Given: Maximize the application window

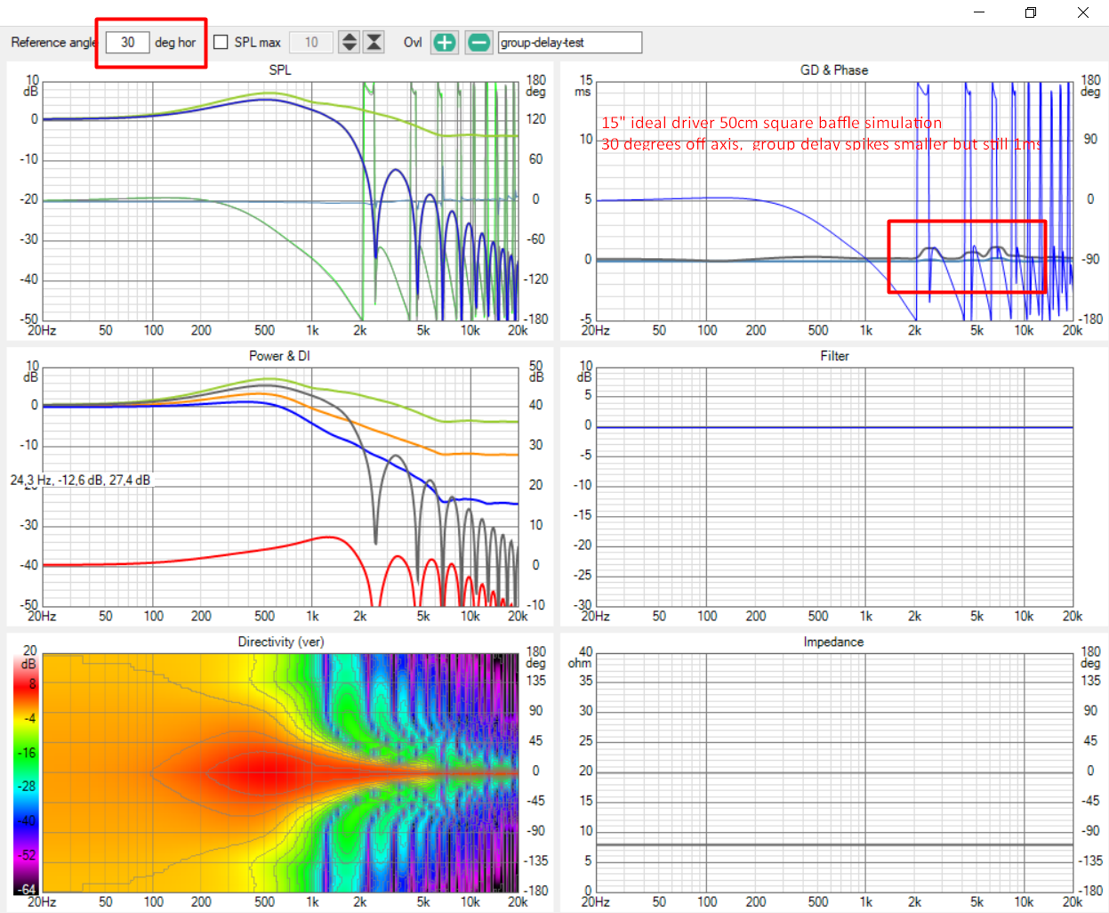Looking at the screenshot, I should pos(1031,12).
